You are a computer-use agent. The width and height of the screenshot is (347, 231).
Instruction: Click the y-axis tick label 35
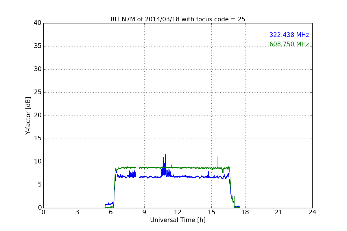point(38,46)
